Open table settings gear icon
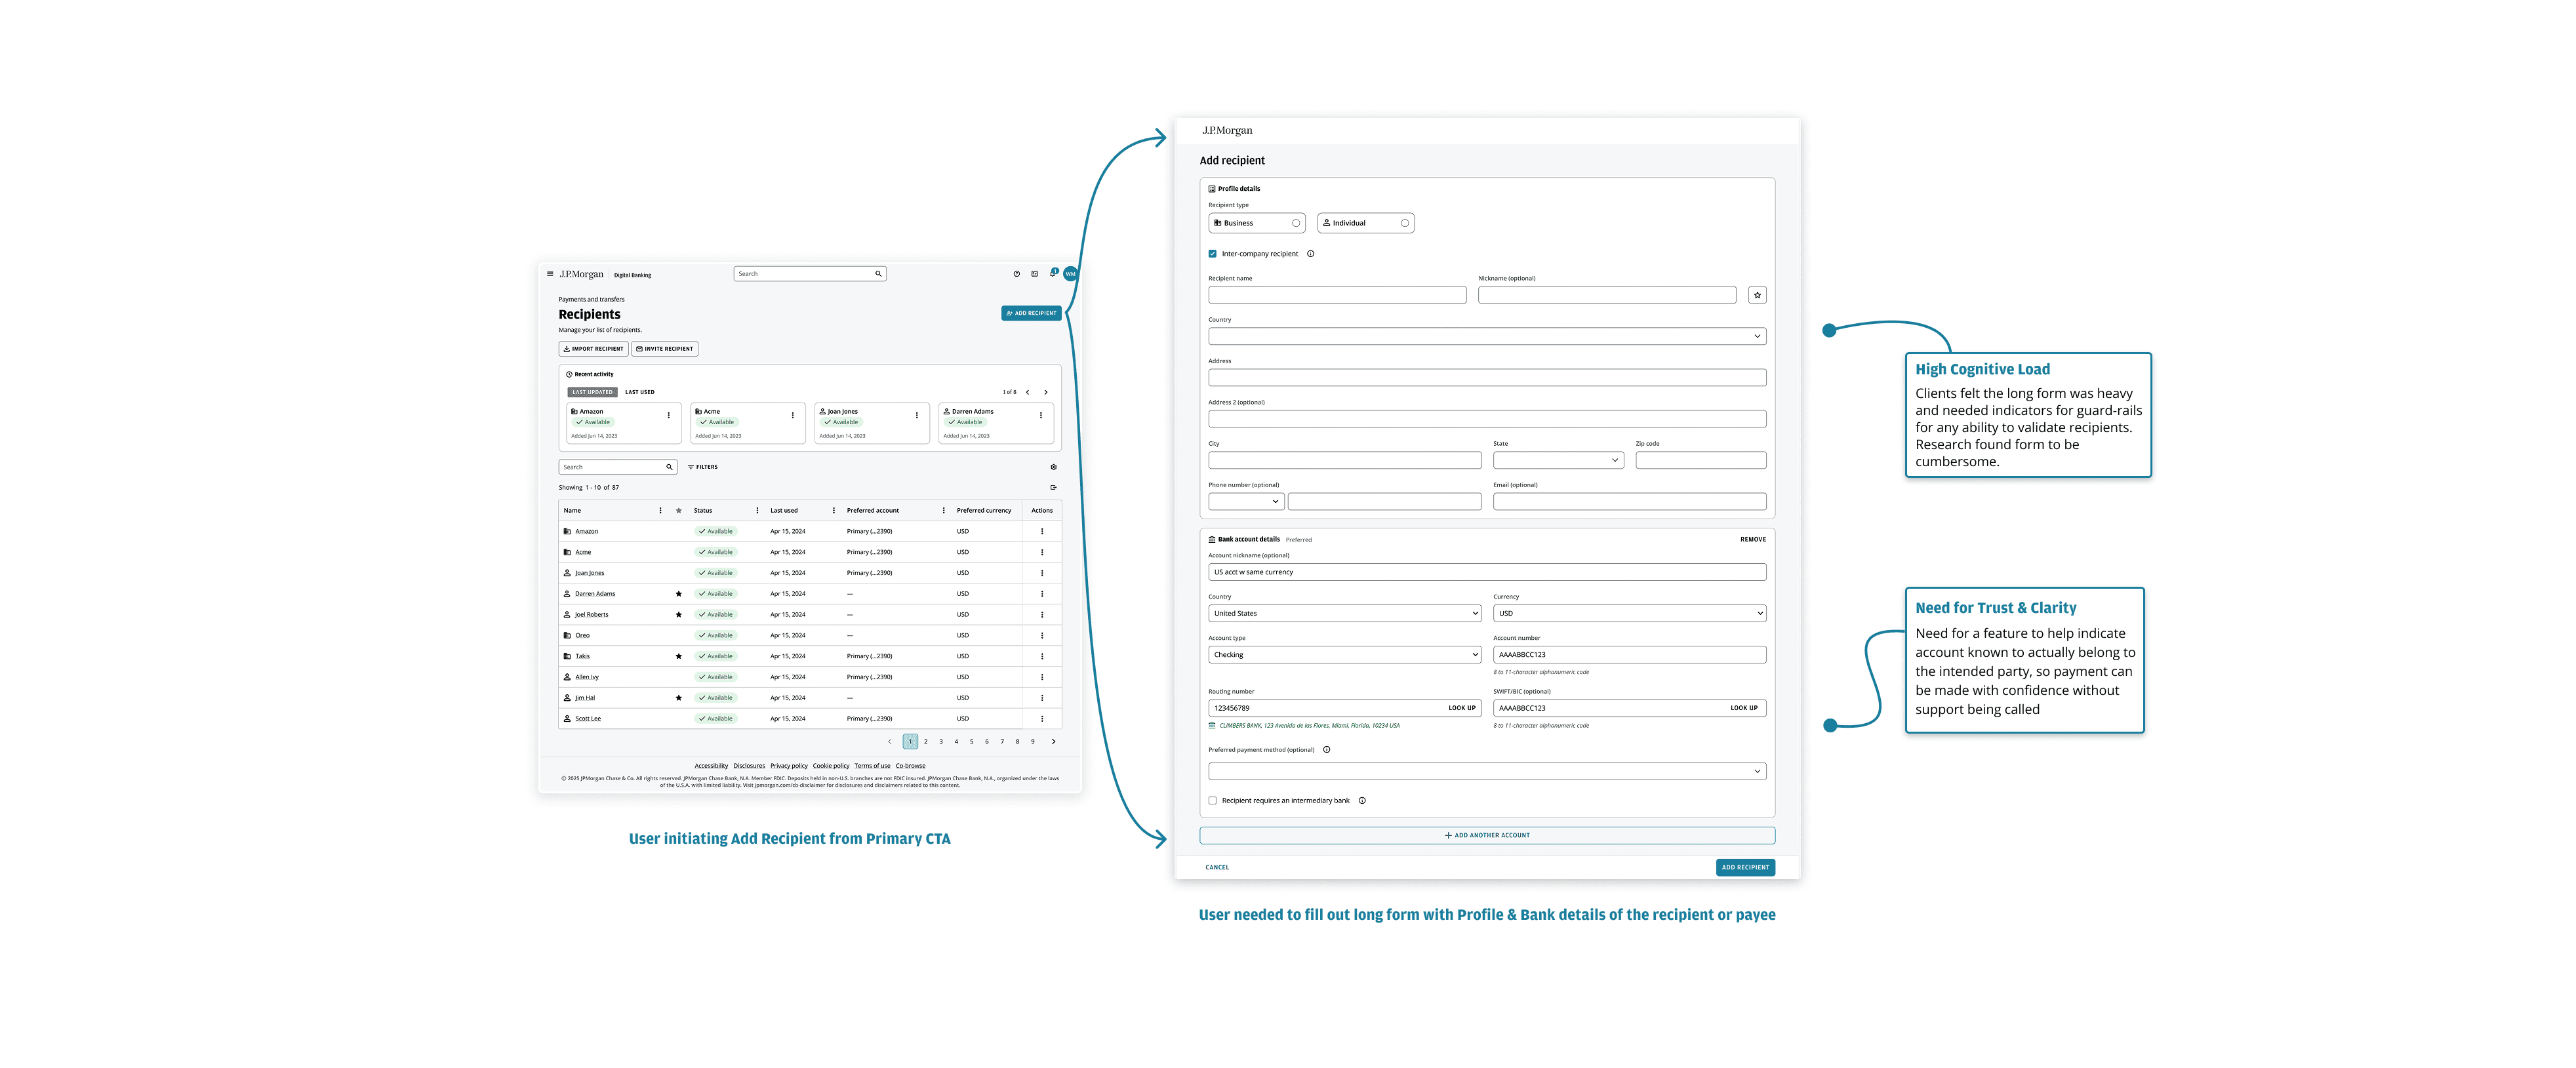The image size is (2576, 1068). tap(1053, 467)
